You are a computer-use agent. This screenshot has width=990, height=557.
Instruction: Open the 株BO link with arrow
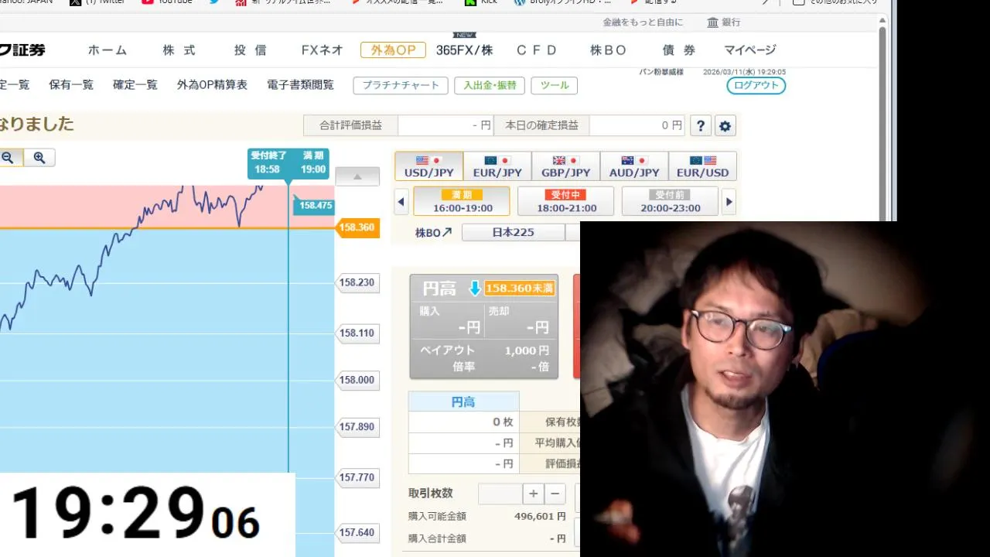433,232
